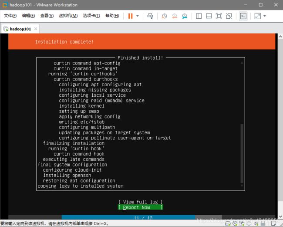Click the View full log button

[x=141, y=202]
